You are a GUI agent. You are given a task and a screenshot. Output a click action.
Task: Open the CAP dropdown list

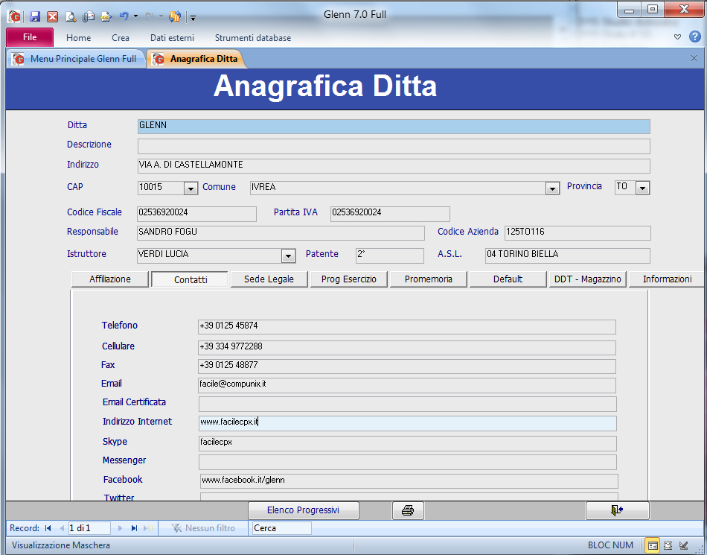[191, 188]
